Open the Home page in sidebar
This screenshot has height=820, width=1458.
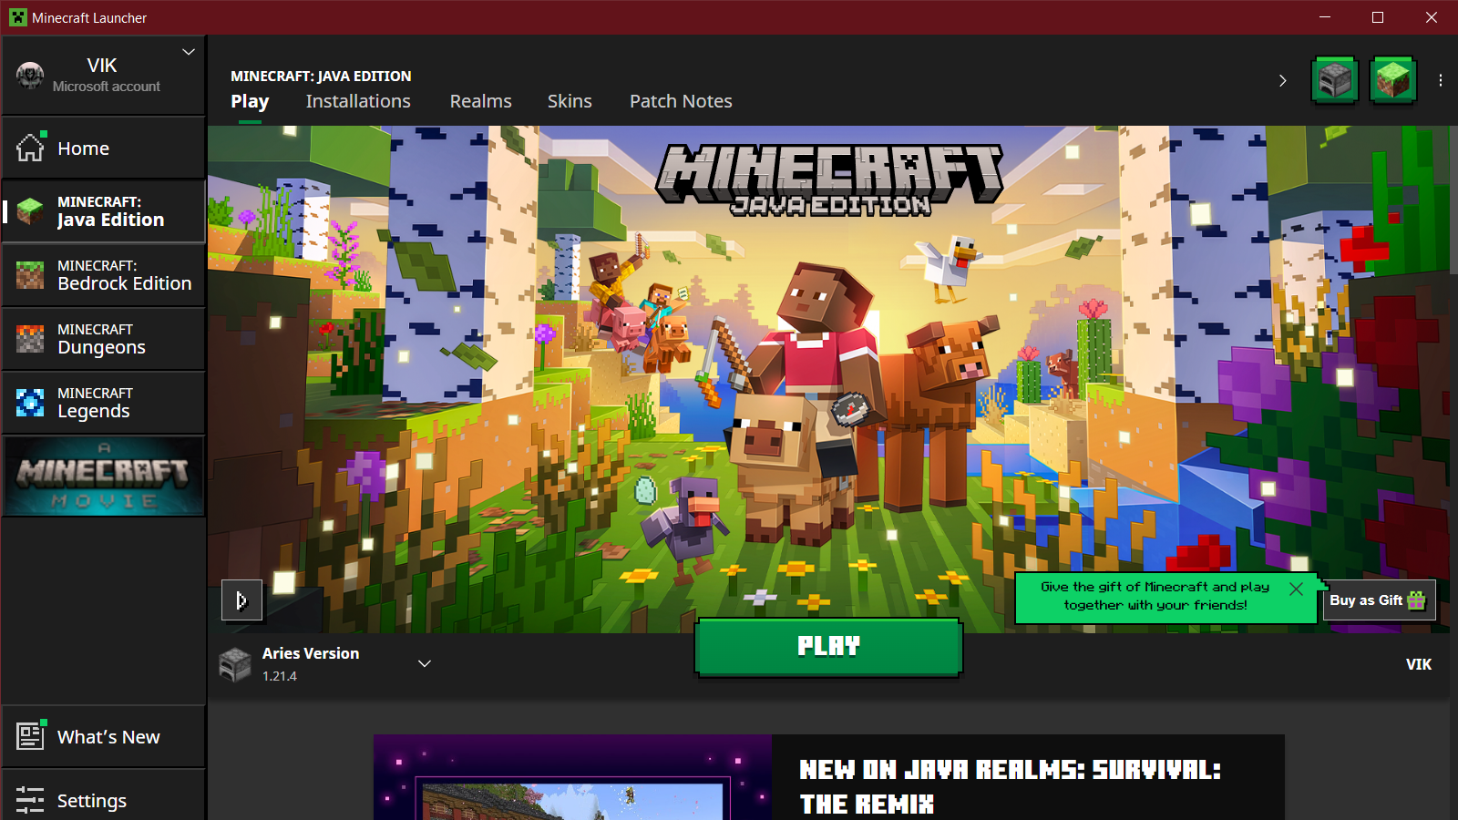103,148
